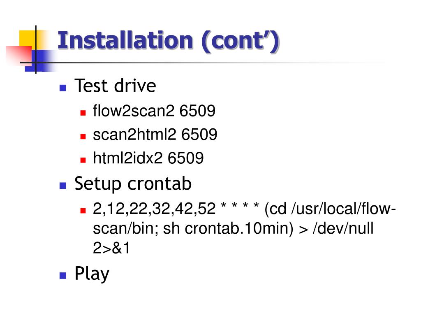Click the "flow2scan2 6509" line
The height and width of the screenshot is (316, 421).
coord(154,111)
